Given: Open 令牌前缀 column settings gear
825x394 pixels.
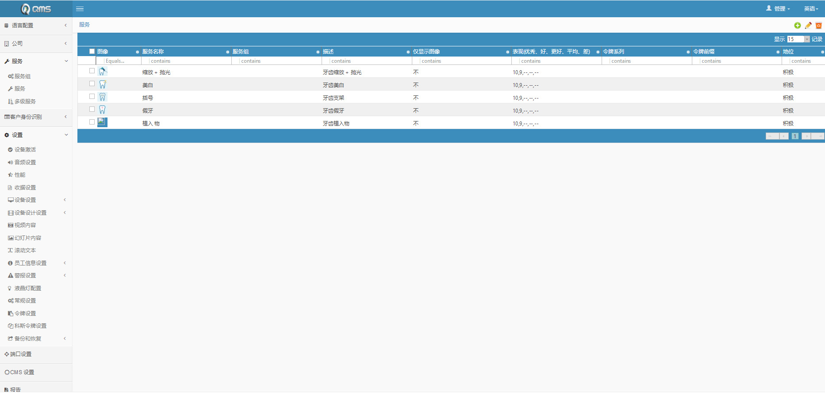Looking at the screenshot, I should [778, 52].
